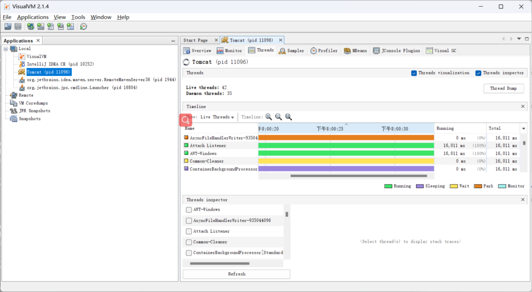Sort threads by Name column header
The width and height of the screenshot is (532, 292).
point(220,128)
